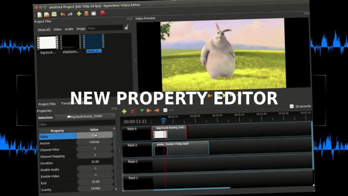This screenshot has width=348, height=196.
Task: Click properties list scroll-up arrow
Action: [114, 128]
